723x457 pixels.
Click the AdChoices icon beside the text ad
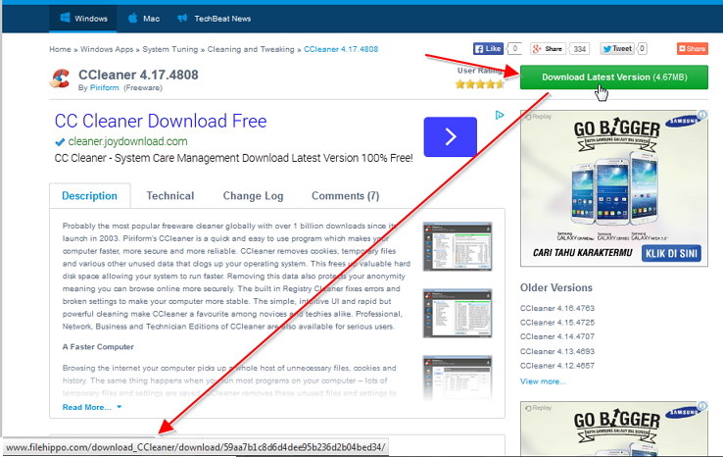(500, 115)
